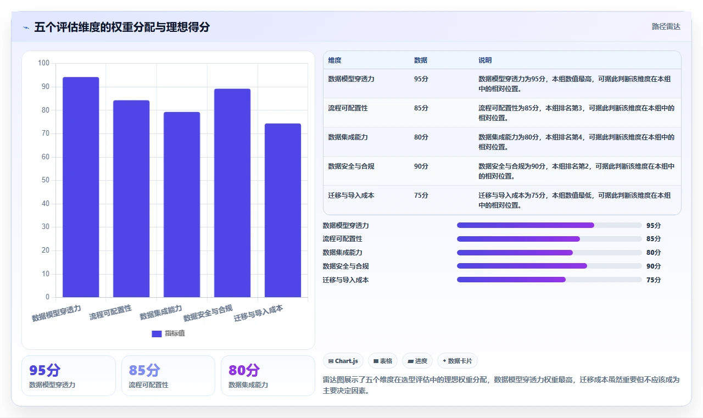
Task: Click the 90分 cell in the table
Action: tap(421, 166)
